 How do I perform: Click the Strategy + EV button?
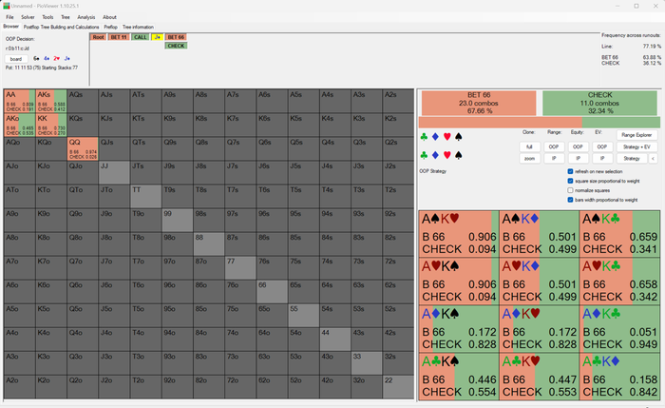click(636, 146)
